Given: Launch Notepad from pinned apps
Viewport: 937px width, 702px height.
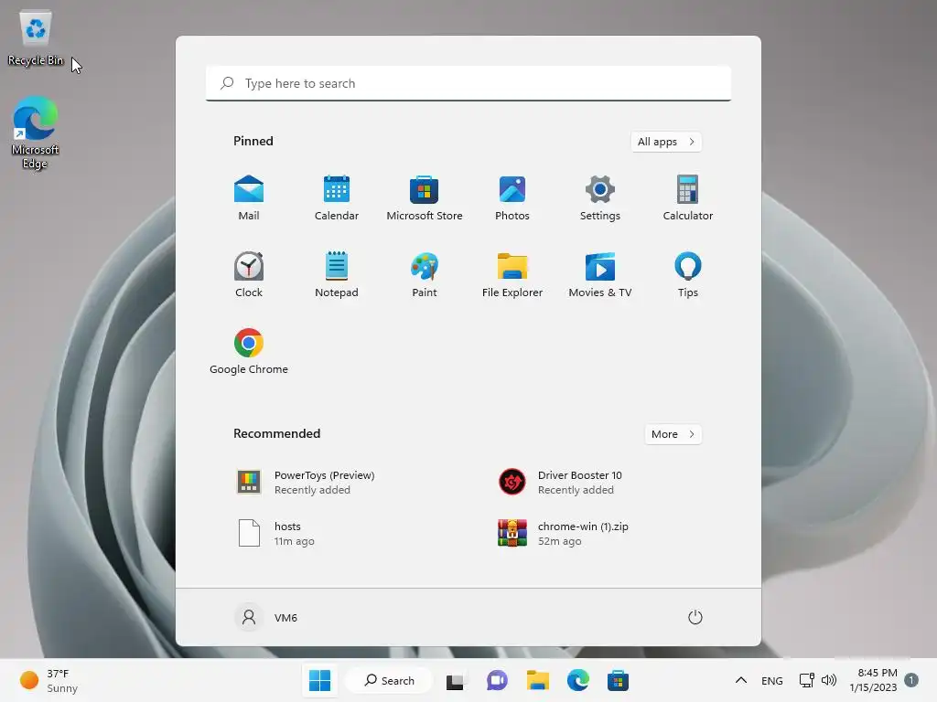Looking at the screenshot, I should click(x=337, y=274).
